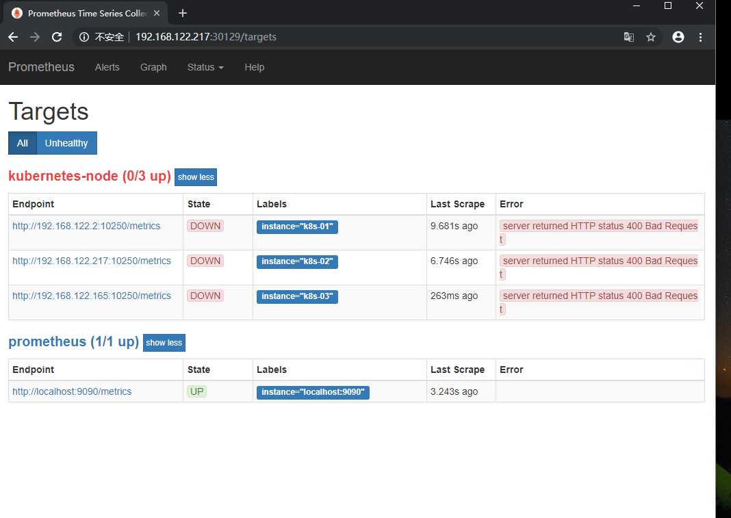Minimize the Chrome window

637,6
